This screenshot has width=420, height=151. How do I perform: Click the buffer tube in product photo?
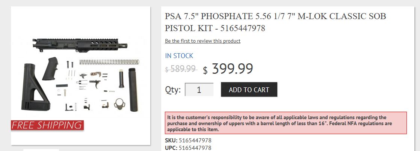(x=133, y=90)
